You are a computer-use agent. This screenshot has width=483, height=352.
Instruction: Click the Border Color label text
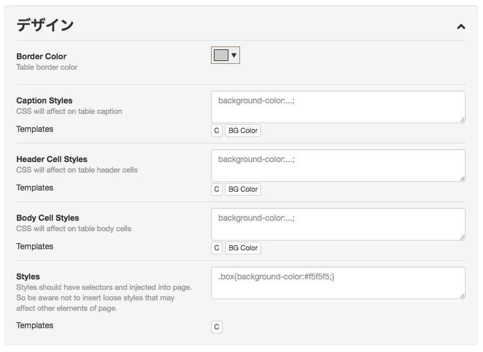click(x=41, y=56)
